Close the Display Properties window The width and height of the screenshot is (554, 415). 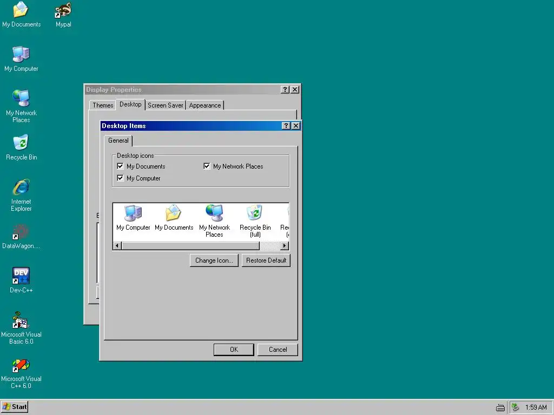(x=295, y=90)
